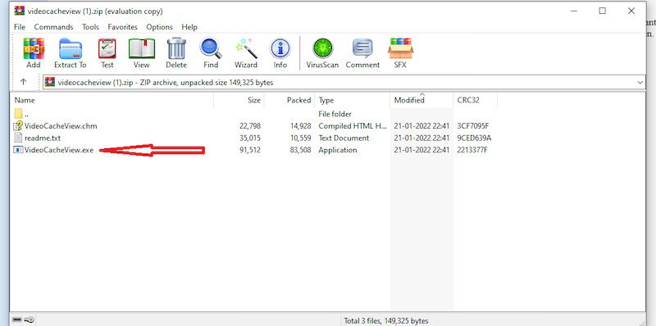Screen dimensions: 656x326
Task: Run the Test archive tool
Action: point(107,48)
